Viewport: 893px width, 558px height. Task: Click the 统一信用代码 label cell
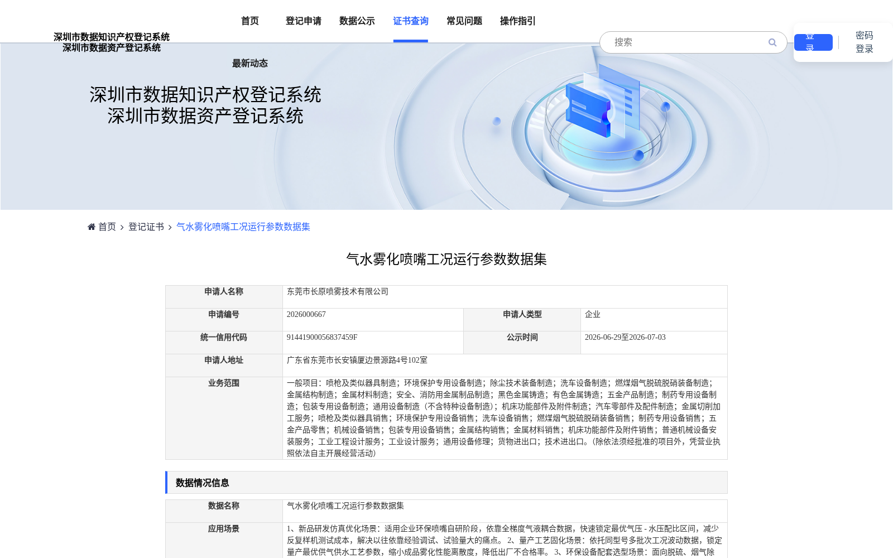pos(224,343)
